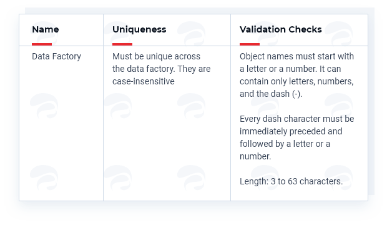Click the 'and the dash (-).' line
The image size is (387, 225).
(271, 94)
